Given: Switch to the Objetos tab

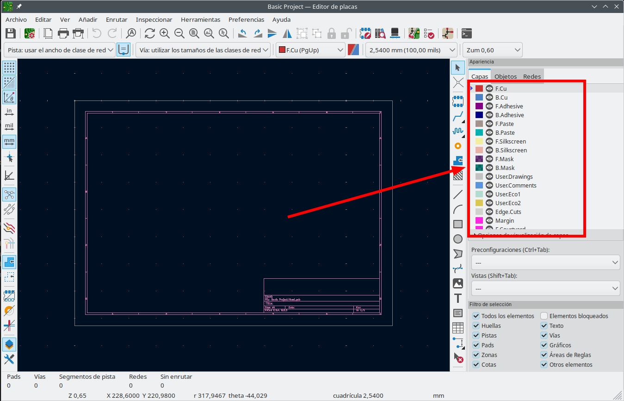Looking at the screenshot, I should click(x=505, y=76).
